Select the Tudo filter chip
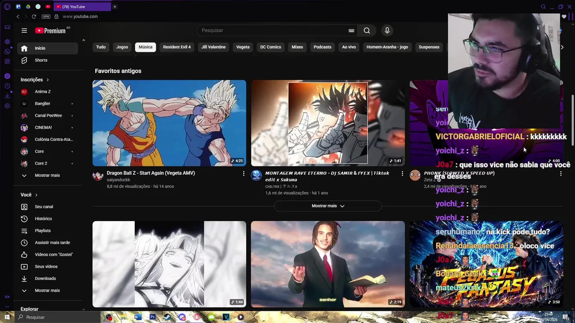The width and height of the screenshot is (575, 323). point(101,47)
